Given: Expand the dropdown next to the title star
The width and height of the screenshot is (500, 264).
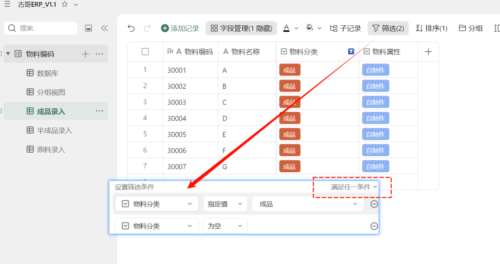Looking at the screenshot, I should [x=76, y=5].
